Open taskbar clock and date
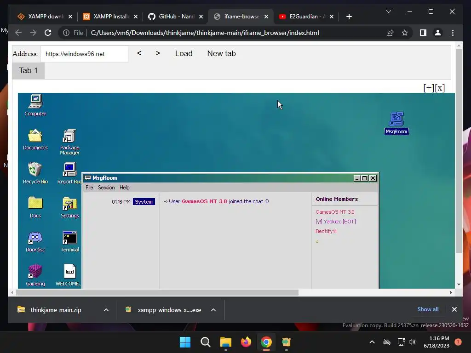Image resolution: width=471 pixels, height=353 pixels. tap(437, 342)
